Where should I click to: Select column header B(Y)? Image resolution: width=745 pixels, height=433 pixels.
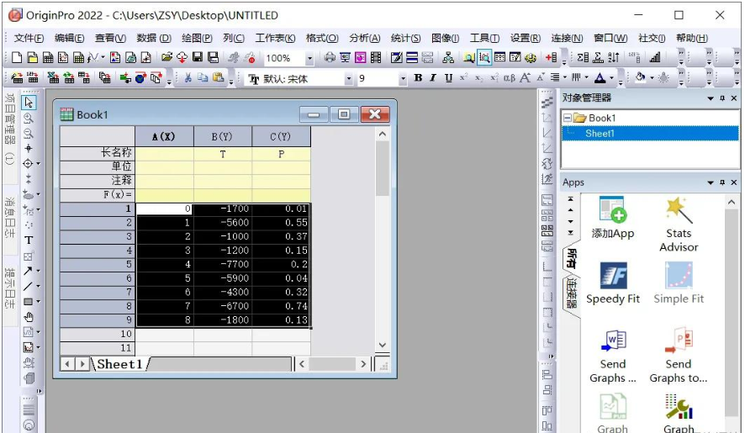tap(222, 137)
